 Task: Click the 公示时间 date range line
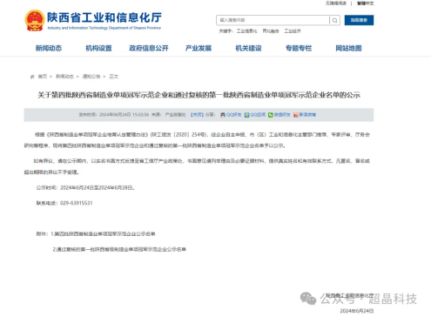click(x=85, y=188)
